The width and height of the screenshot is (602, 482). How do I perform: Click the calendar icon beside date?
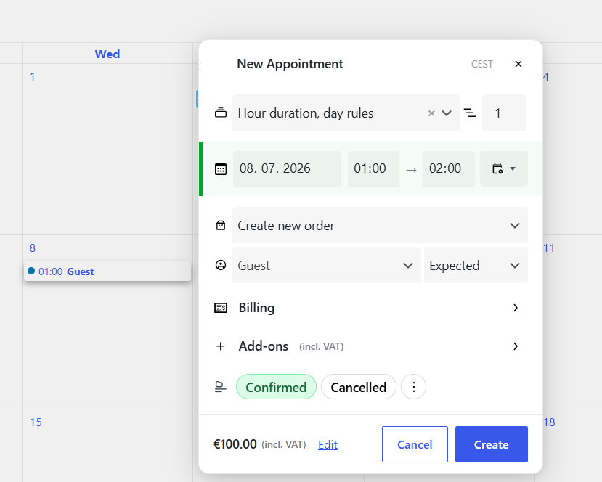click(x=220, y=169)
